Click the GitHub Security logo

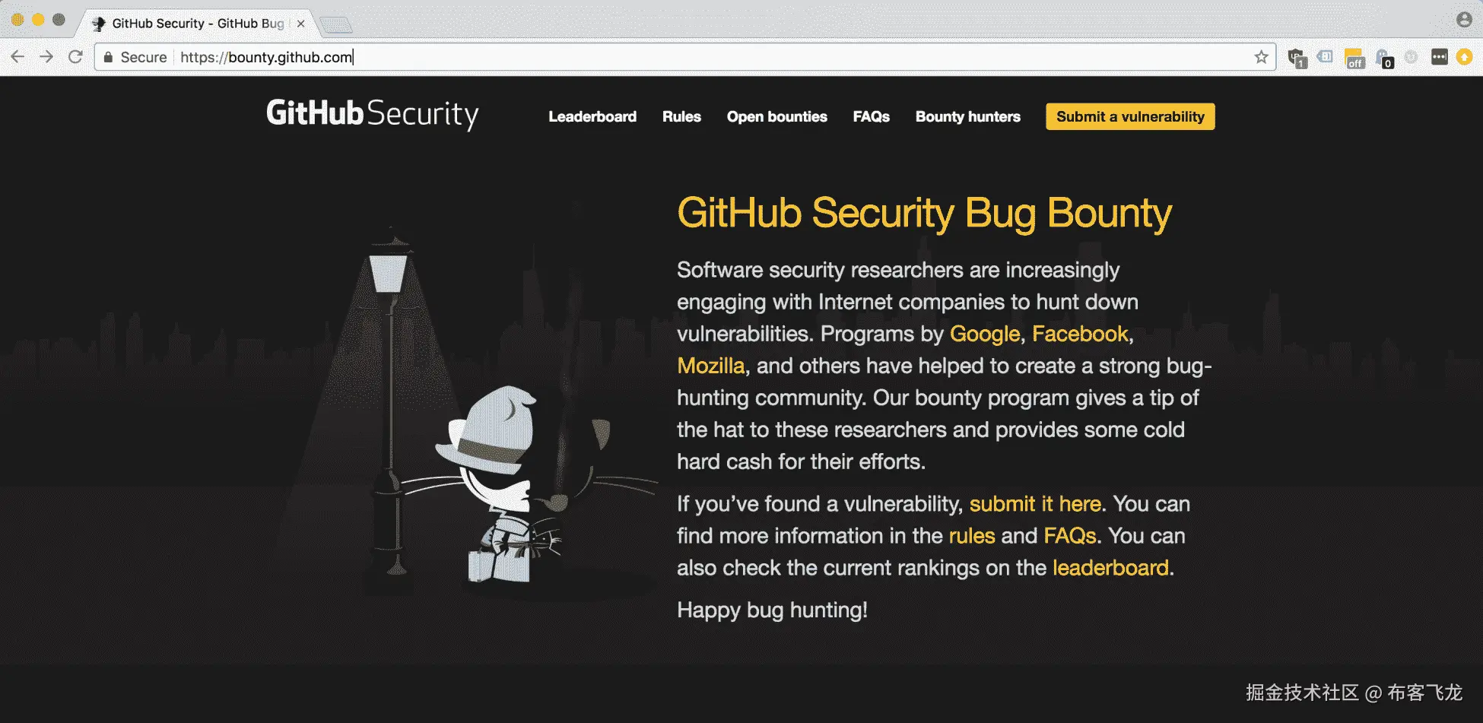click(372, 114)
